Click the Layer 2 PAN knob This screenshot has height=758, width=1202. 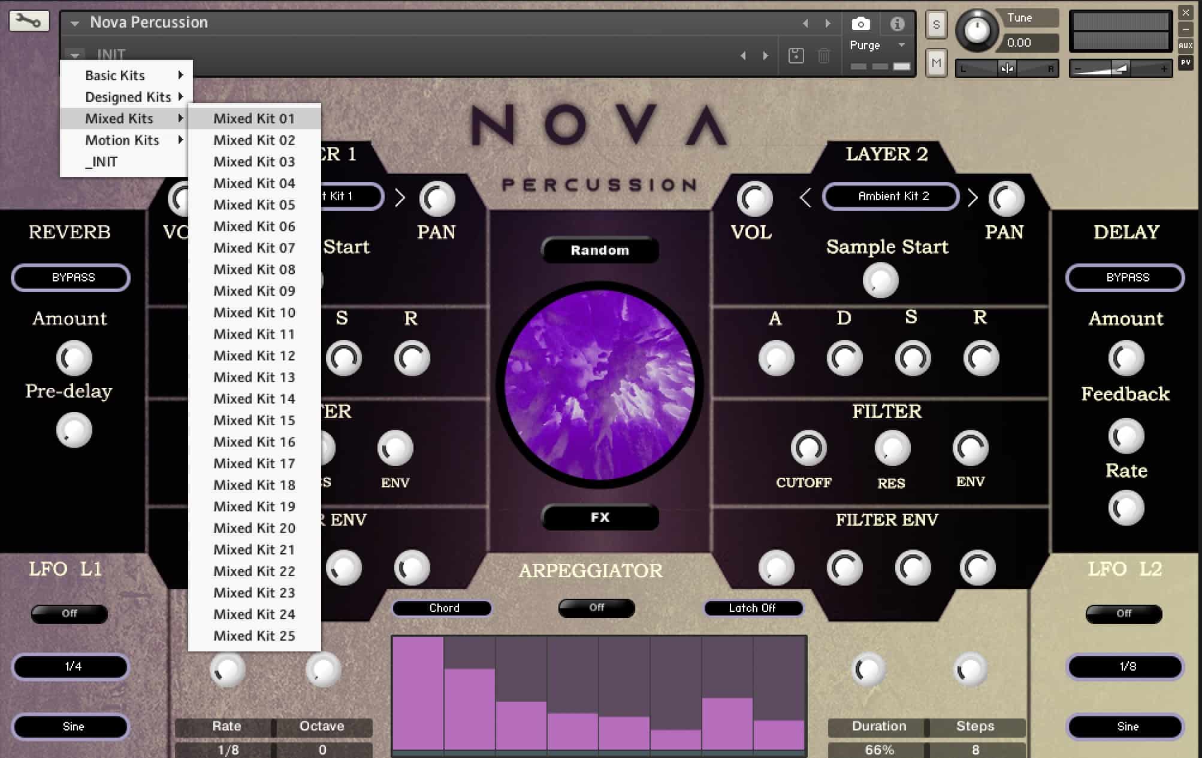click(x=1006, y=199)
